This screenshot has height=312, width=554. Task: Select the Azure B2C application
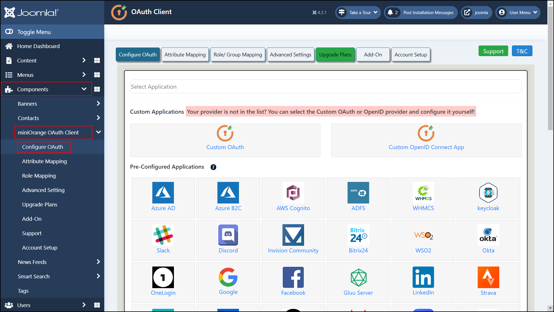point(228,198)
